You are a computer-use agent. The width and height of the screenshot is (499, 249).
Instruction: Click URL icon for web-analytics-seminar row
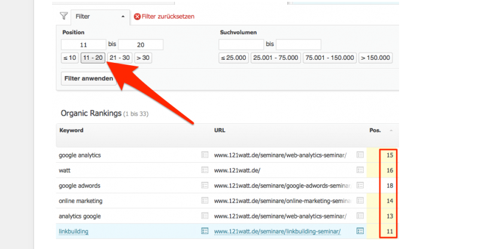pos(360,155)
